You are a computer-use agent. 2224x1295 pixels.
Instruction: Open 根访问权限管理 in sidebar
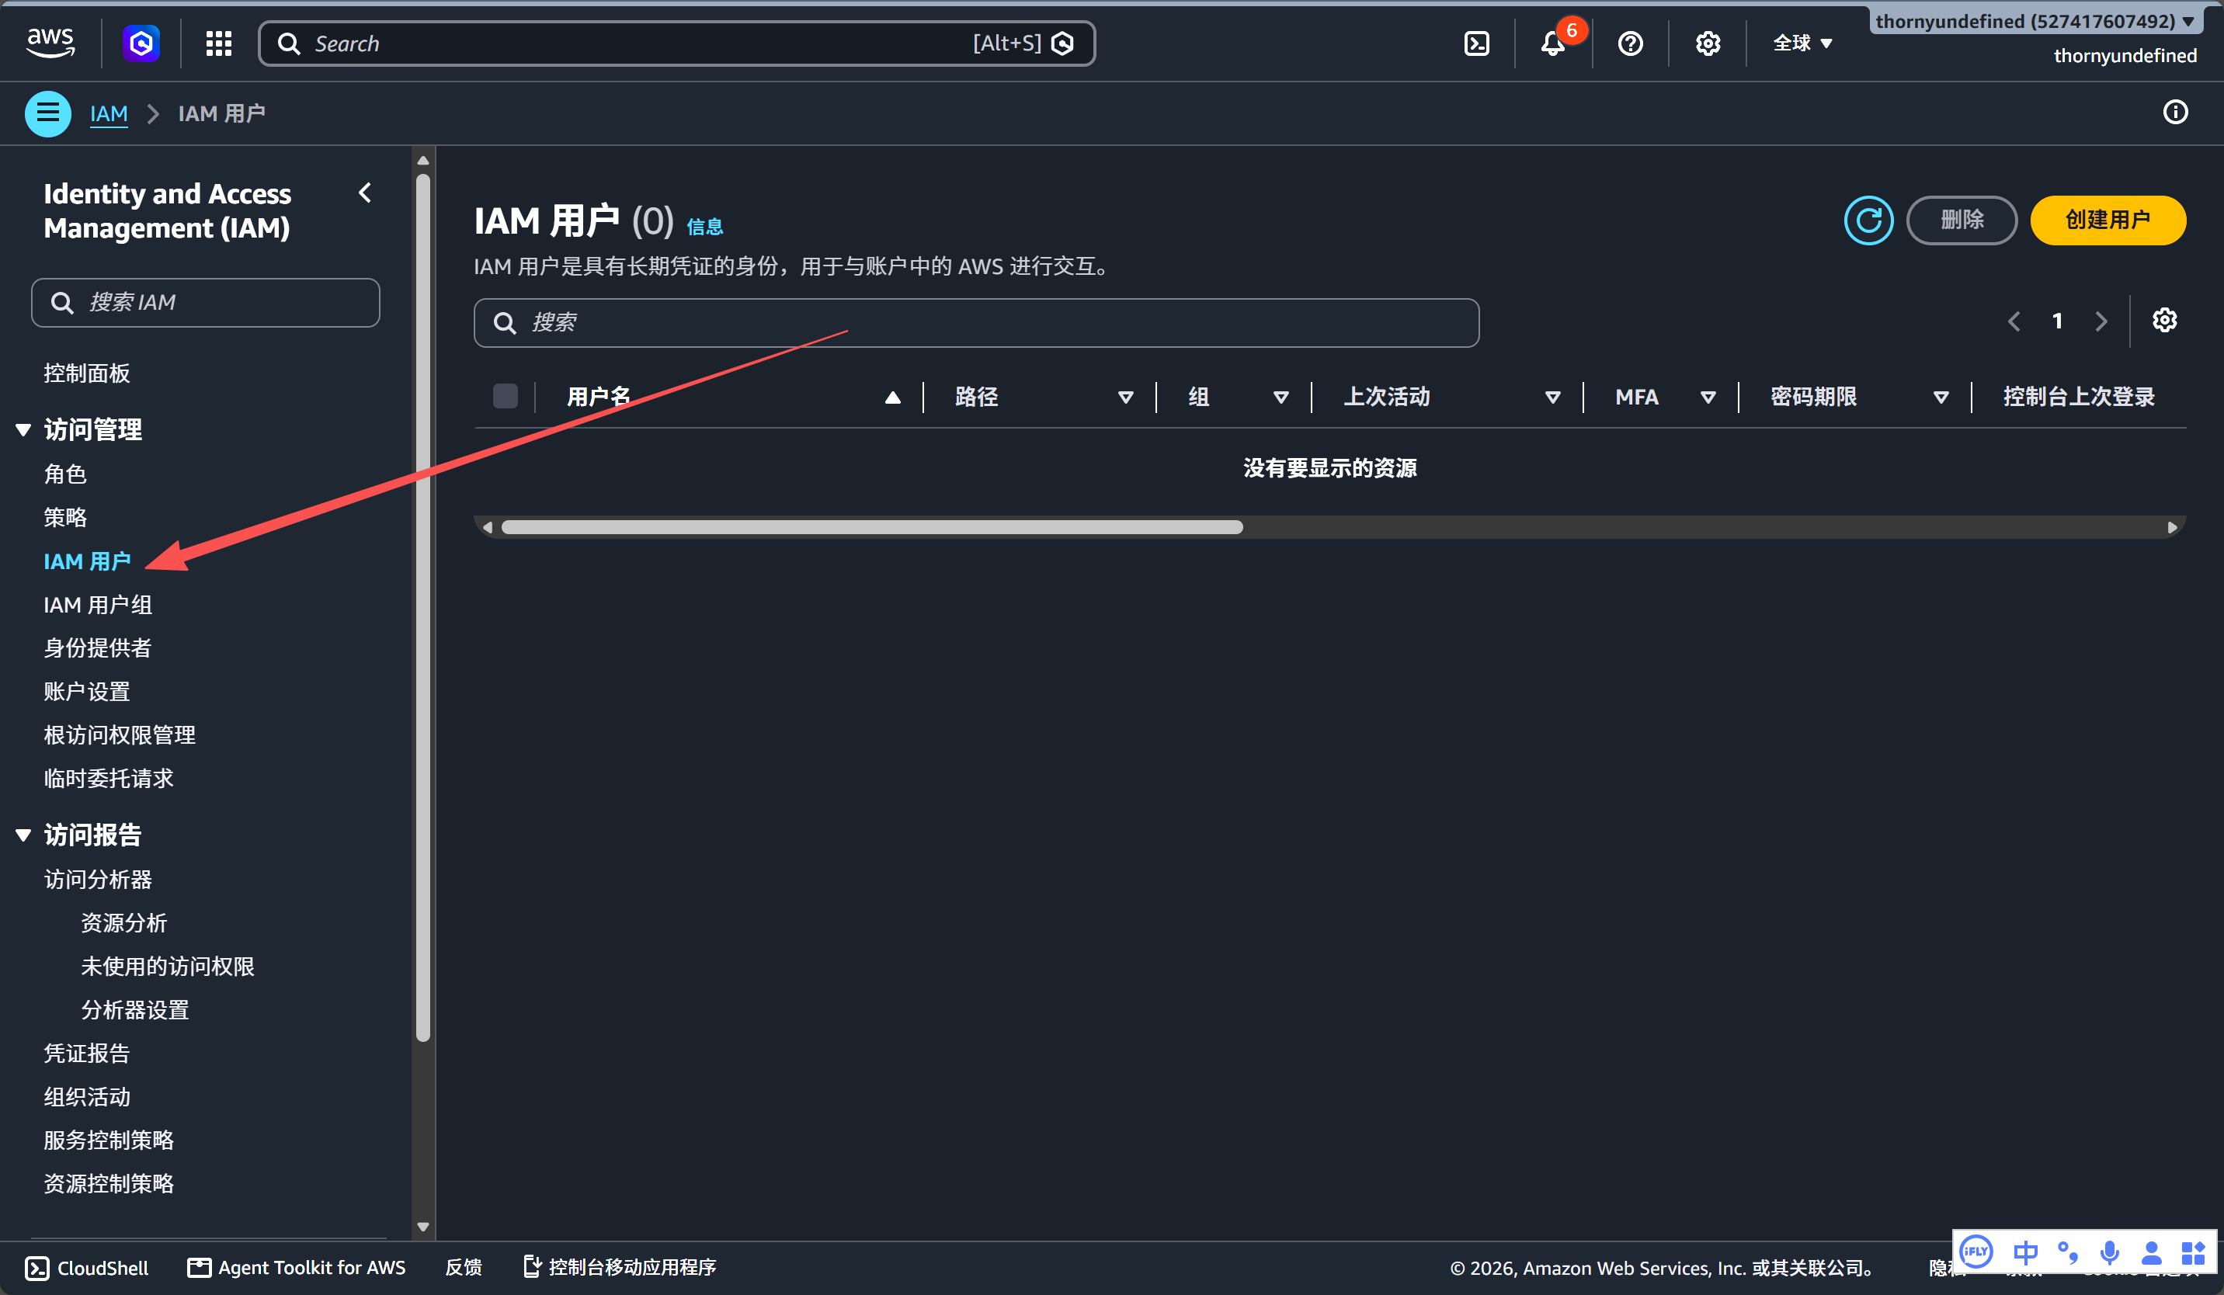(x=120, y=734)
